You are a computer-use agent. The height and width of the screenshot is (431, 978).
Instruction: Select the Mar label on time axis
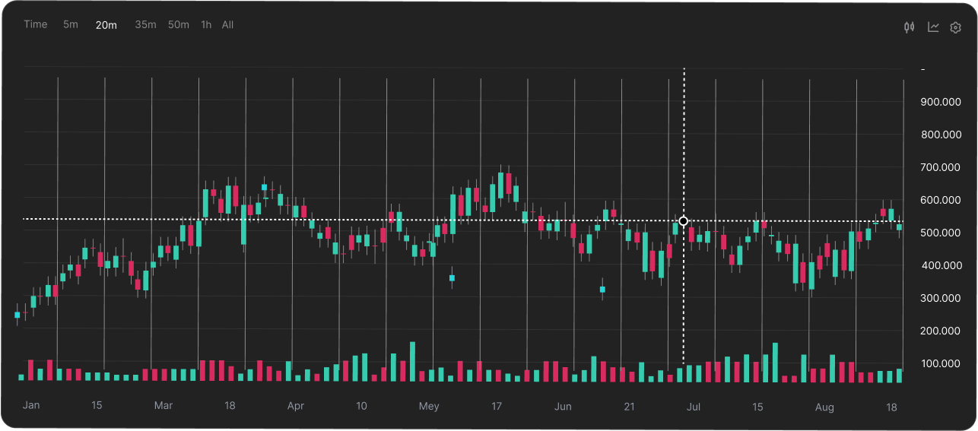(164, 405)
